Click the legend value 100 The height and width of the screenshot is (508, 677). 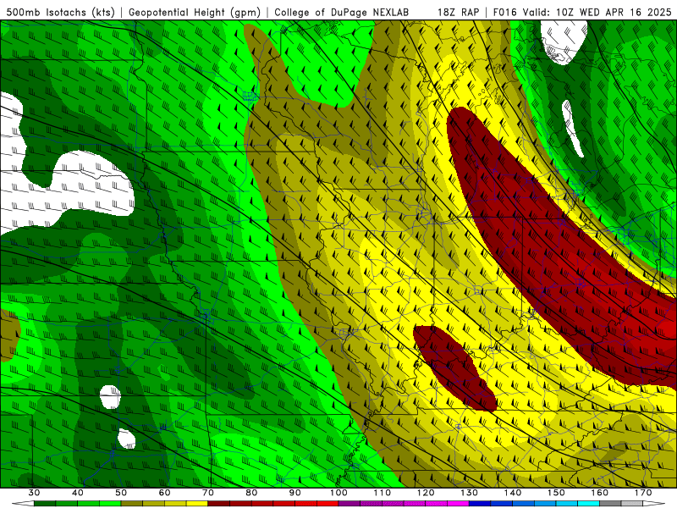pos(339,493)
